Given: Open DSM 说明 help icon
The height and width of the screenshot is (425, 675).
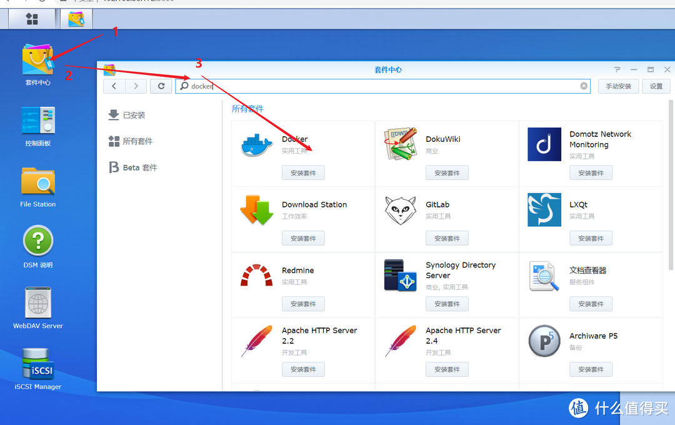Looking at the screenshot, I should pyautogui.click(x=38, y=241).
